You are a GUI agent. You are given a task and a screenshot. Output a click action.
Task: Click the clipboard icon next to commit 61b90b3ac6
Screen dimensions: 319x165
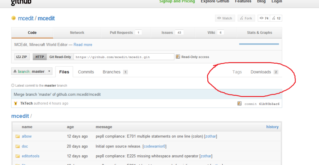click(x=239, y=104)
